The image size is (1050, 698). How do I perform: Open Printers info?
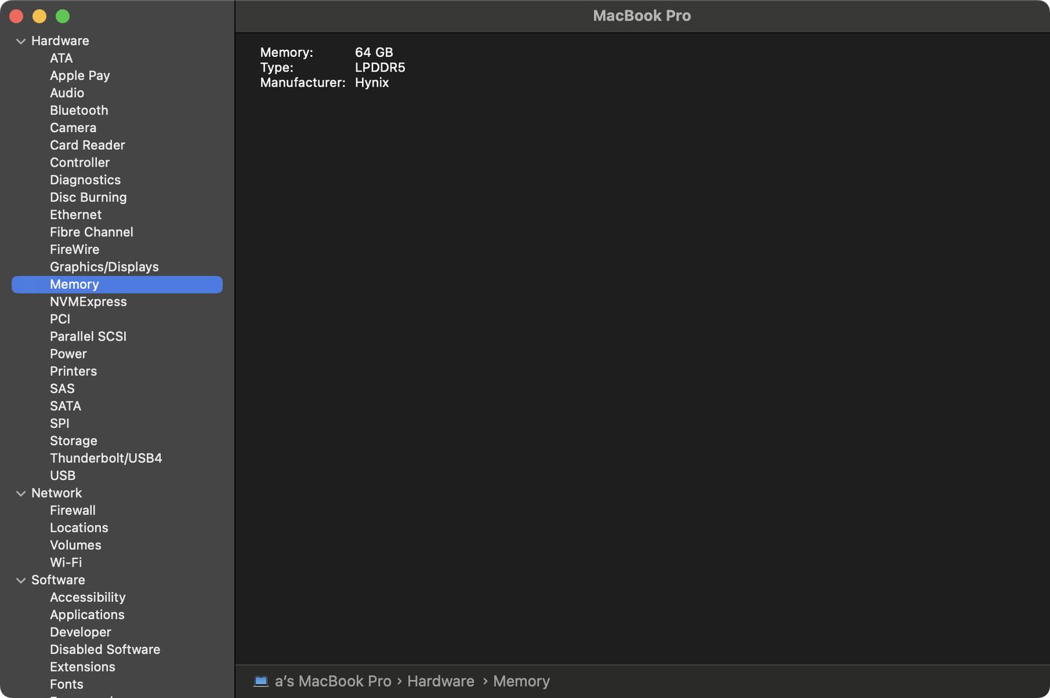coord(74,372)
